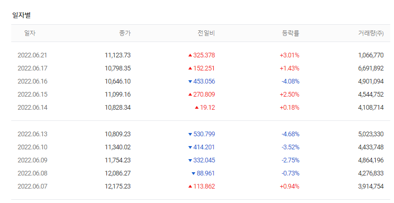The image size is (394, 203).
Task: Click the 종가 column header
Action: tap(125, 33)
